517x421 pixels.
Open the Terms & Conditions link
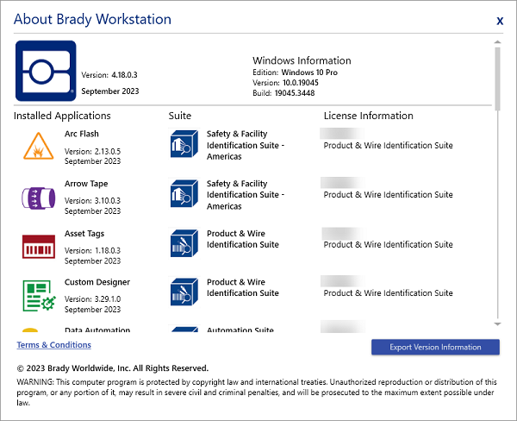[x=53, y=345]
